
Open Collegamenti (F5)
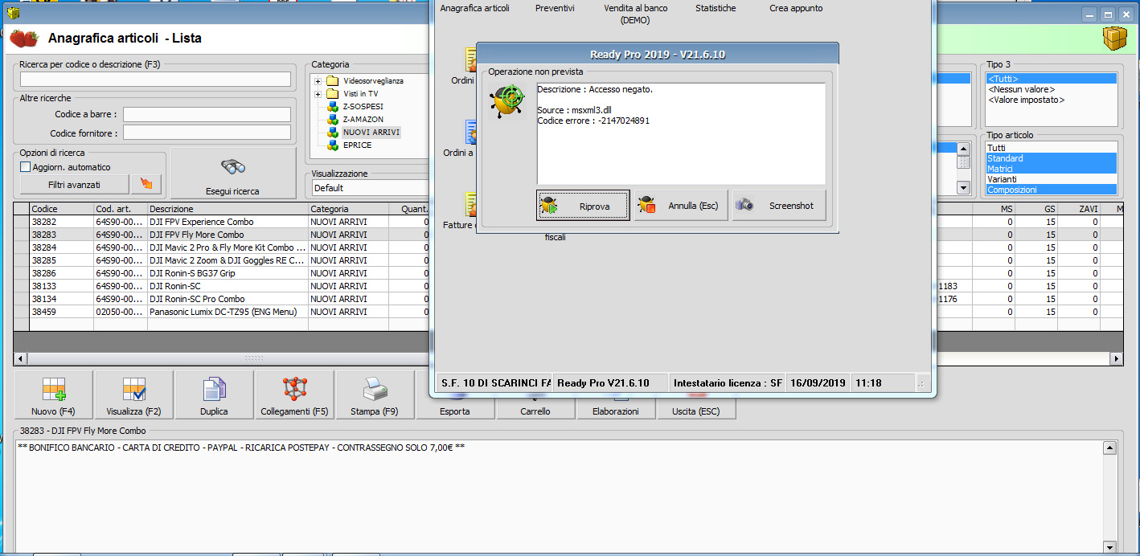pyautogui.click(x=294, y=395)
